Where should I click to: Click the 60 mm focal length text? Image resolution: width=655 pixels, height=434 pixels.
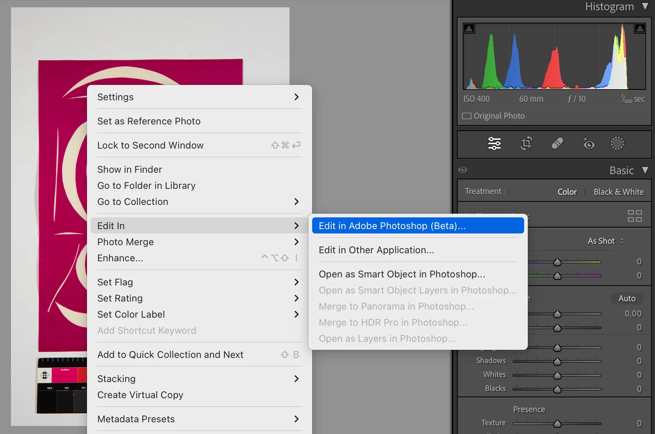[x=531, y=99]
